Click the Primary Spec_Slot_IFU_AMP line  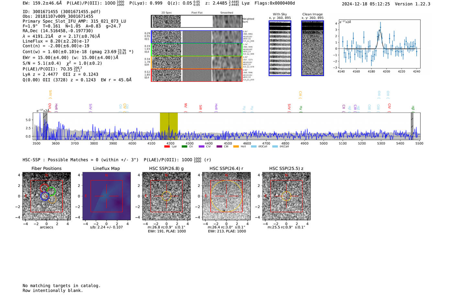(74, 21)
